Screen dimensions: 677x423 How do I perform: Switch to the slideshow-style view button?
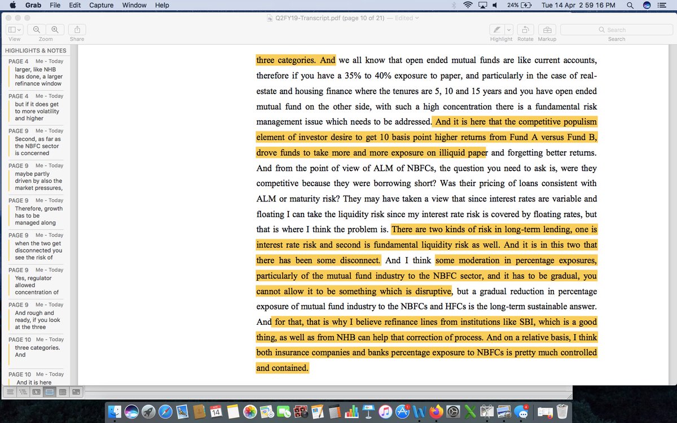pyautogui.click(x=36, y=391)
